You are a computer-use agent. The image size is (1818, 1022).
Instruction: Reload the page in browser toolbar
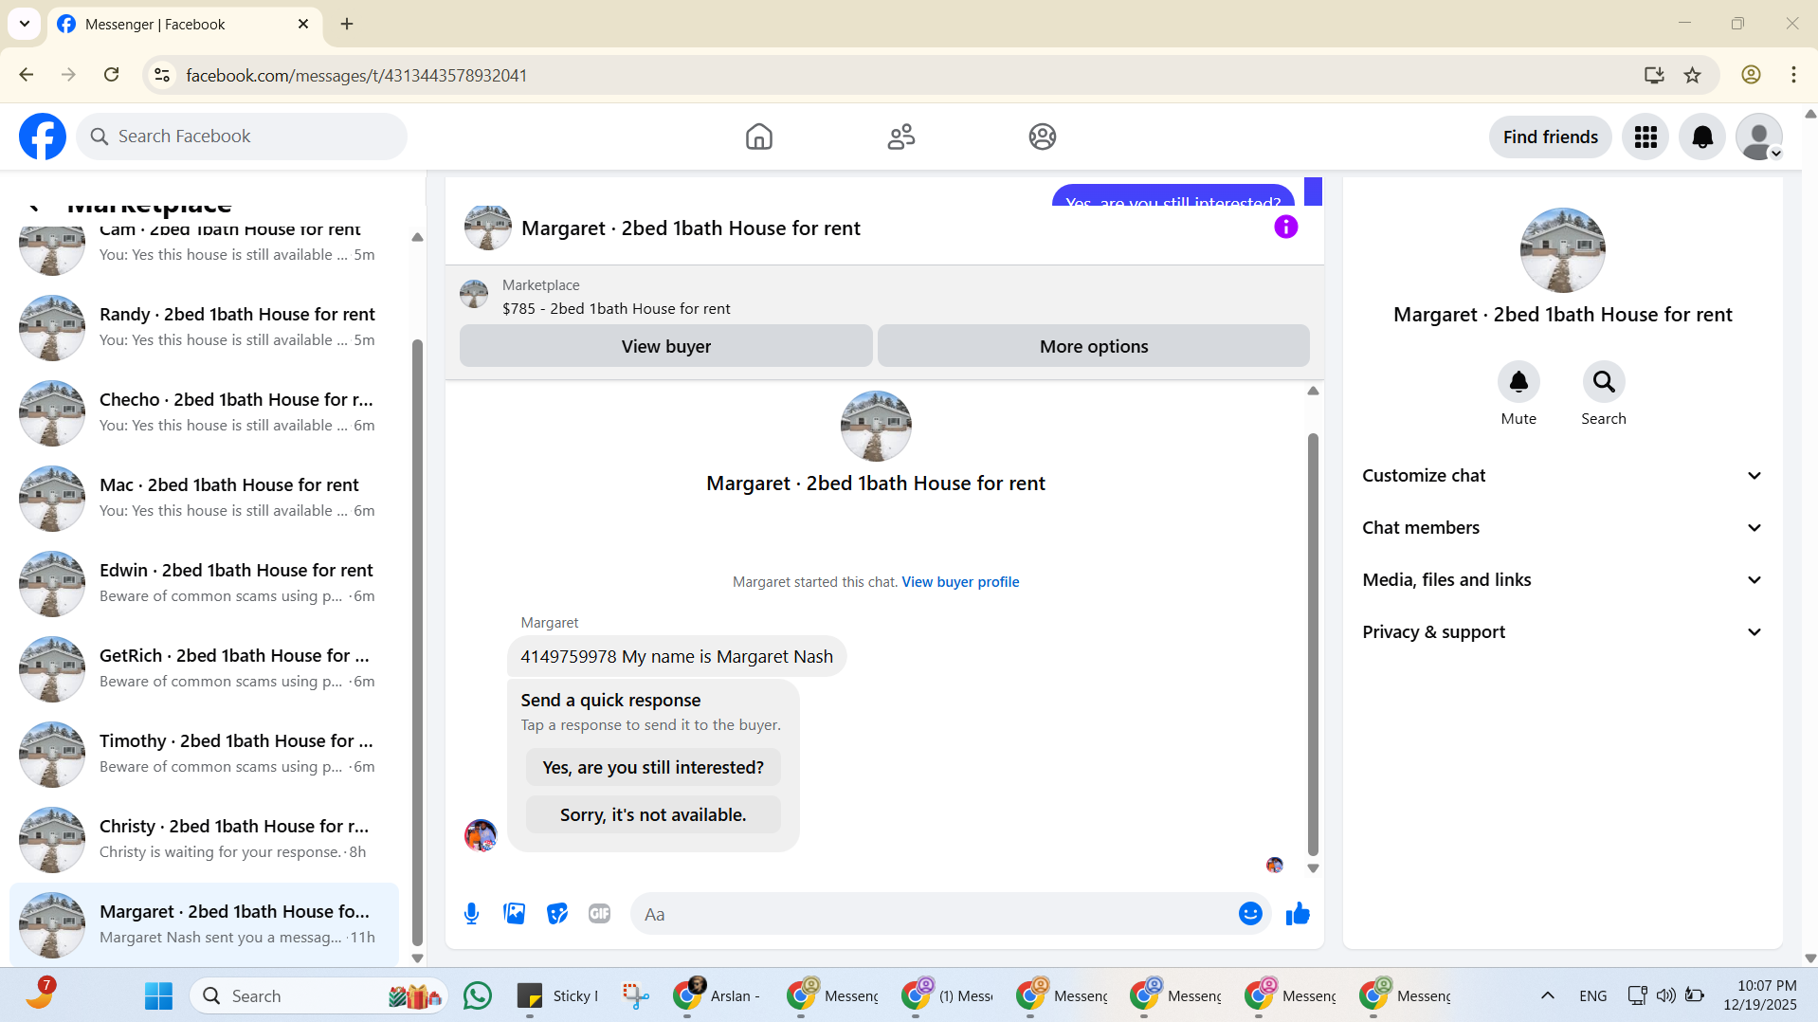(112, 75)
